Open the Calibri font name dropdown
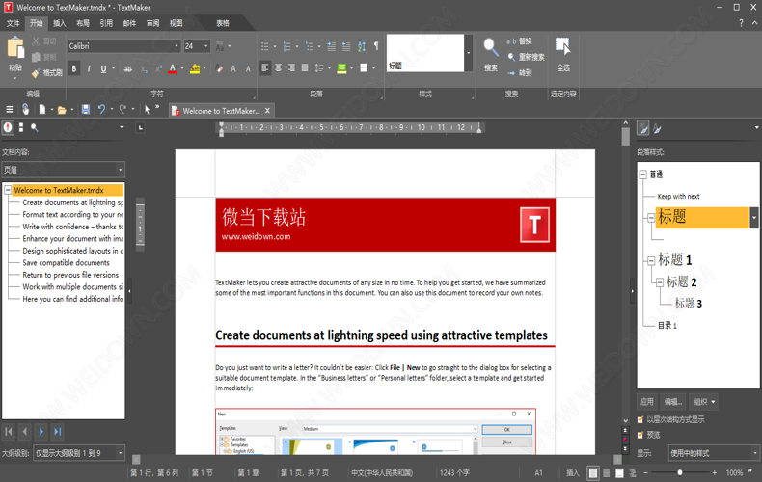Screen dimensions: 762x482 pyautogui.click(x=177, y=46)
